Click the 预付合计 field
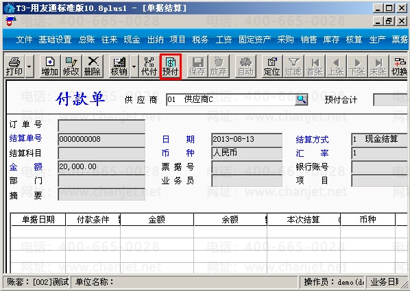Image resolution: width=410 pixels, height=291 pixels. [x=391, y=99]
